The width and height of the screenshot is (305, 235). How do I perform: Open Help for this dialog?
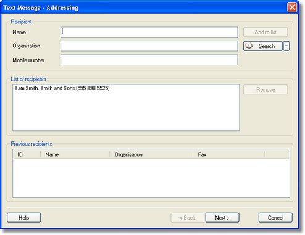(x=23, y=218)
